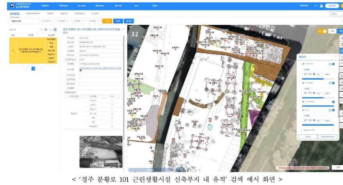Click the green circle icon above results list
The width and height of the screenshot is (343, 185).
[x=45, y=29]
